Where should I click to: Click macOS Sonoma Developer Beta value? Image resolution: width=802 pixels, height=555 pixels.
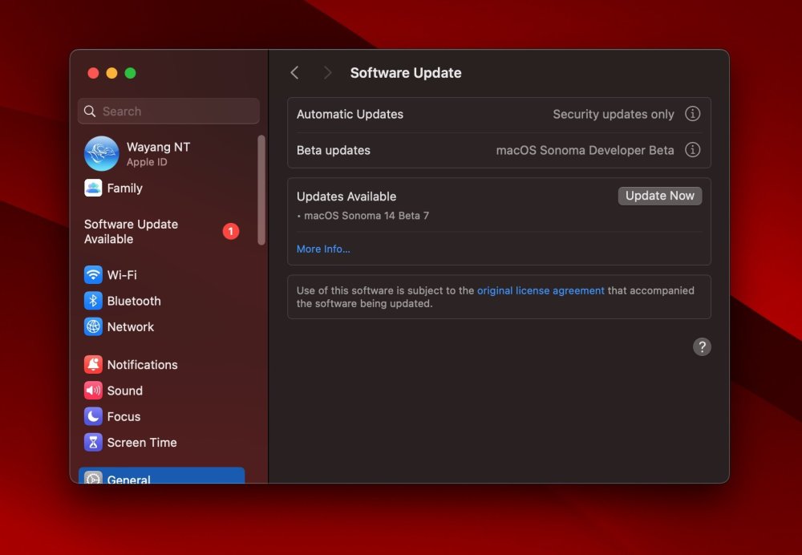pos(585,151)
